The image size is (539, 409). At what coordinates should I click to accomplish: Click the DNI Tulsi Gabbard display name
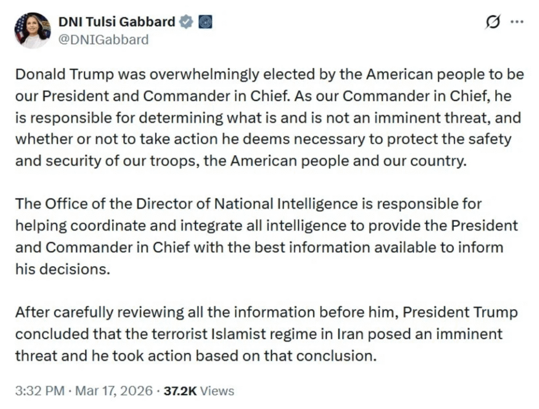tap(116, 22)
